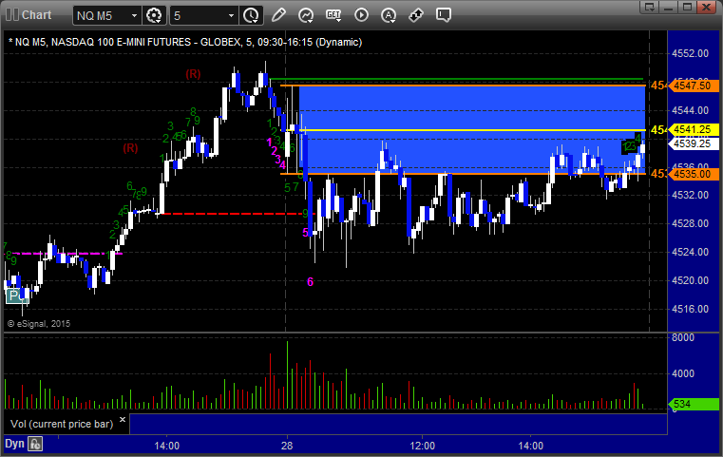Click the 4516.00 price scale label
723x457 pixels.
[x=691, y=309]
